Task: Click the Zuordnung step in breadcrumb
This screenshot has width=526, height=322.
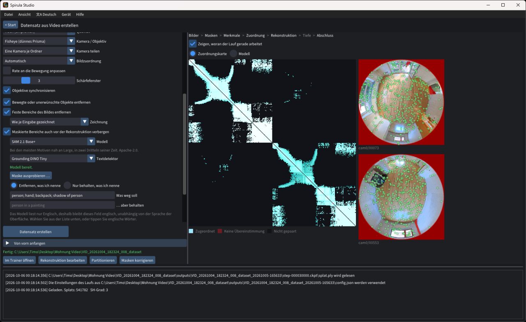Action: click(x=255, y=35)
